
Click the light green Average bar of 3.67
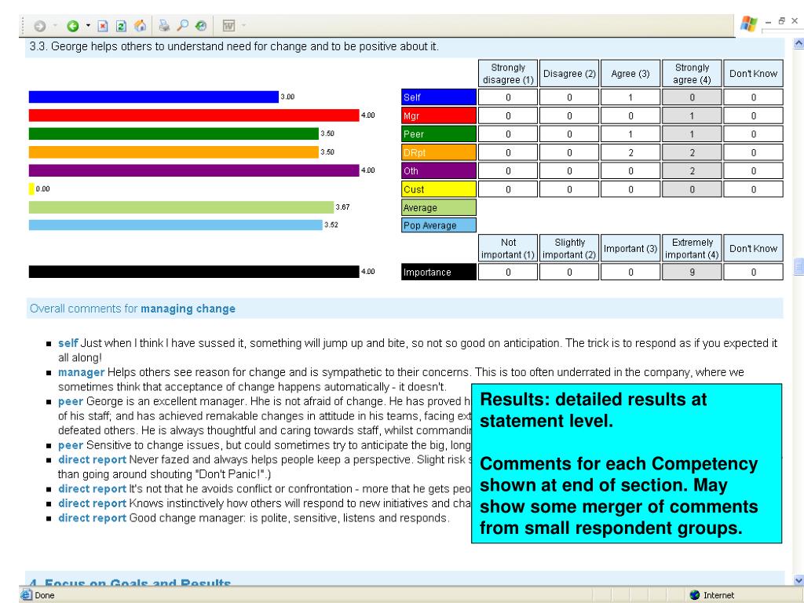[181, 207]
